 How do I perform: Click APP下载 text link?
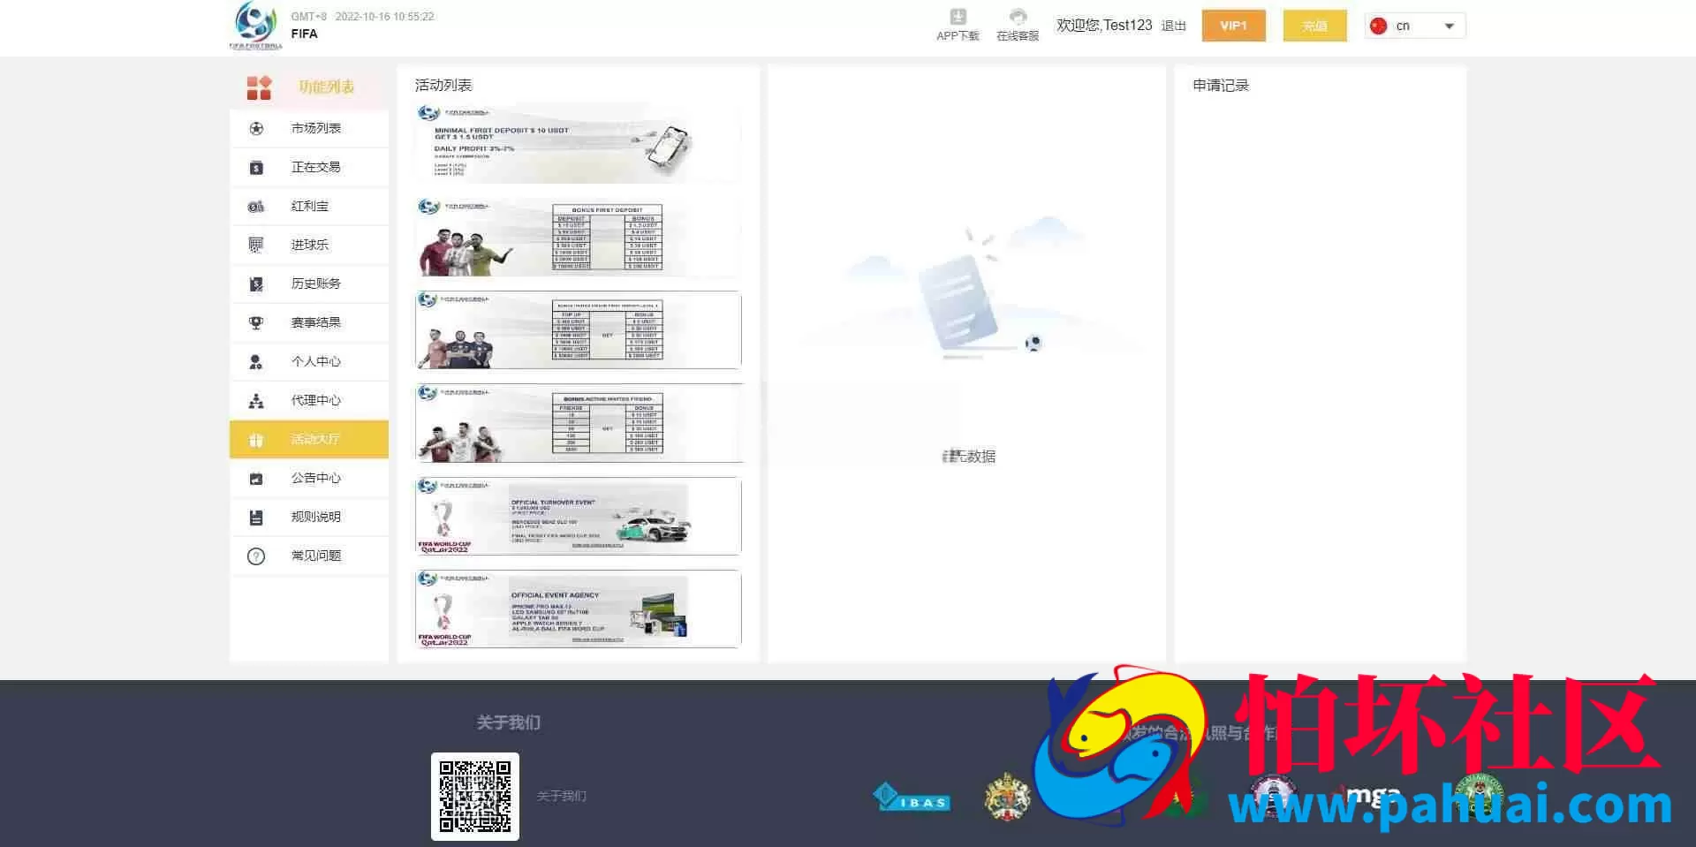(x=958, y=36)
